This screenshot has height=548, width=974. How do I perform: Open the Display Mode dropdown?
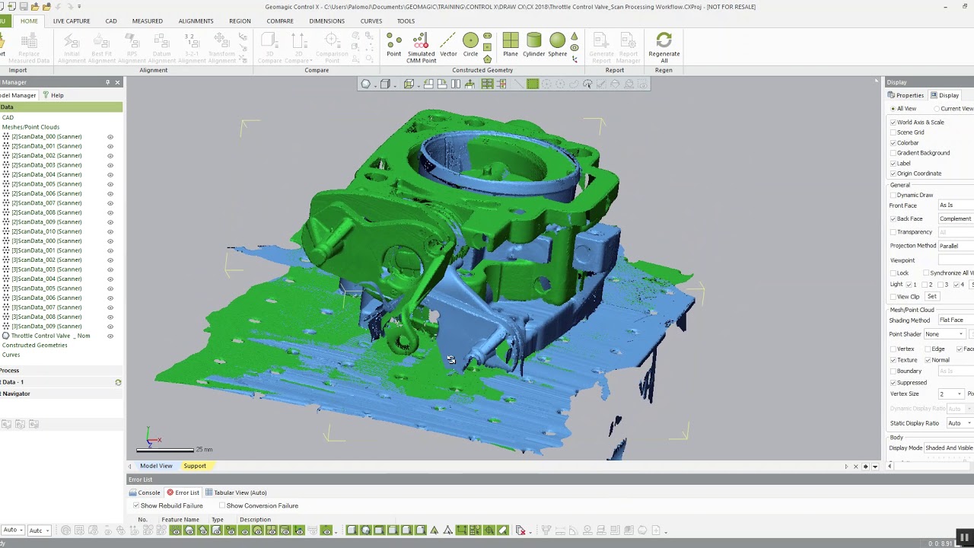[x=949, y=448]
